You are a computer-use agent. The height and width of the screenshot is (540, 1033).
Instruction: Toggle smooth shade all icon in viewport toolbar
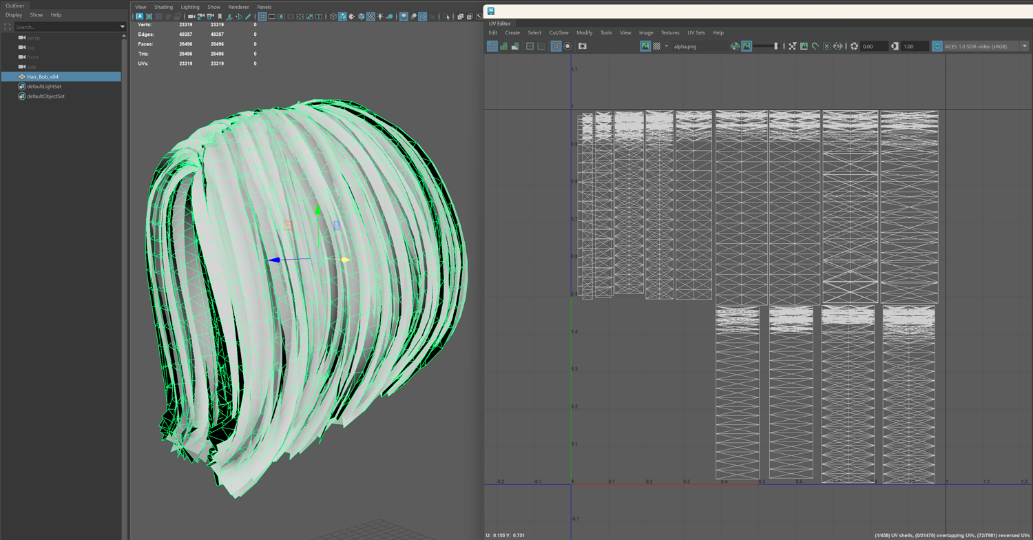(343, 17)
